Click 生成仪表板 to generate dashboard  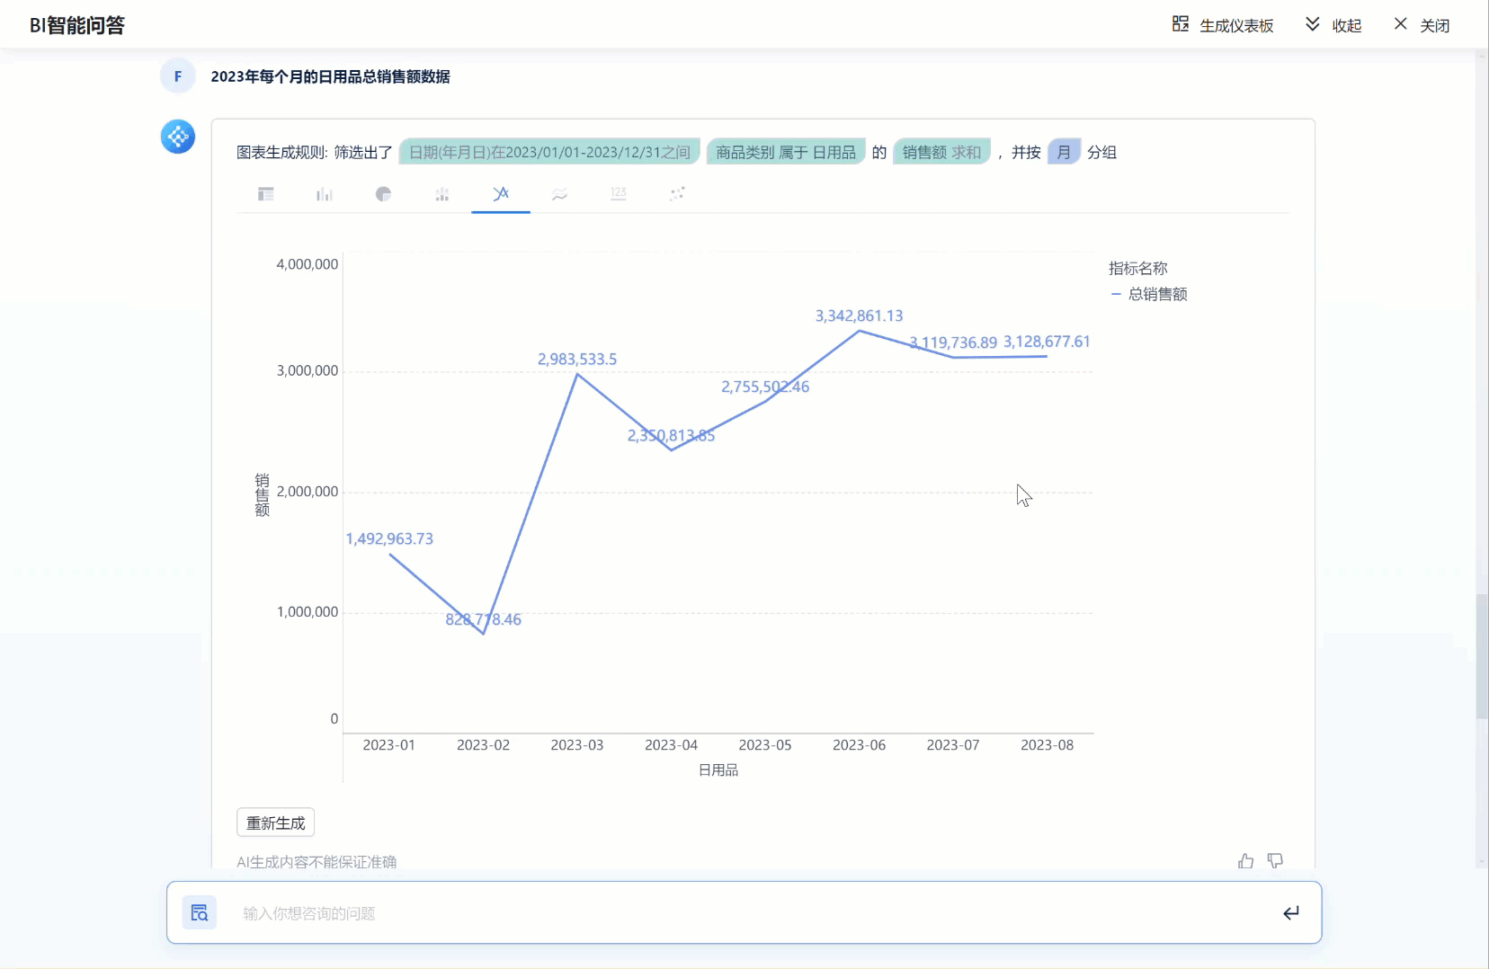pos(1223,25)
